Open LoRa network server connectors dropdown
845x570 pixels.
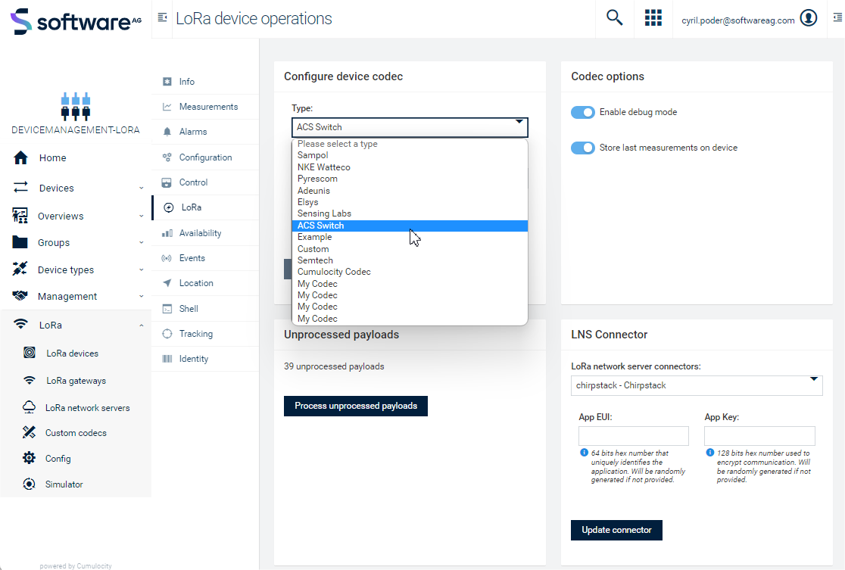click(697, 385)
